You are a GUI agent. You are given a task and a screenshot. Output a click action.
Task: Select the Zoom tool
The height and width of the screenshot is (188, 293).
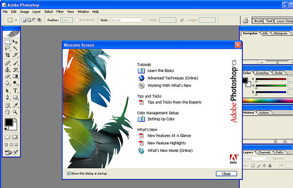[x=15, y=112]
